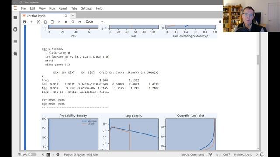Open the file browser sidebar icon

coord(15,17)
